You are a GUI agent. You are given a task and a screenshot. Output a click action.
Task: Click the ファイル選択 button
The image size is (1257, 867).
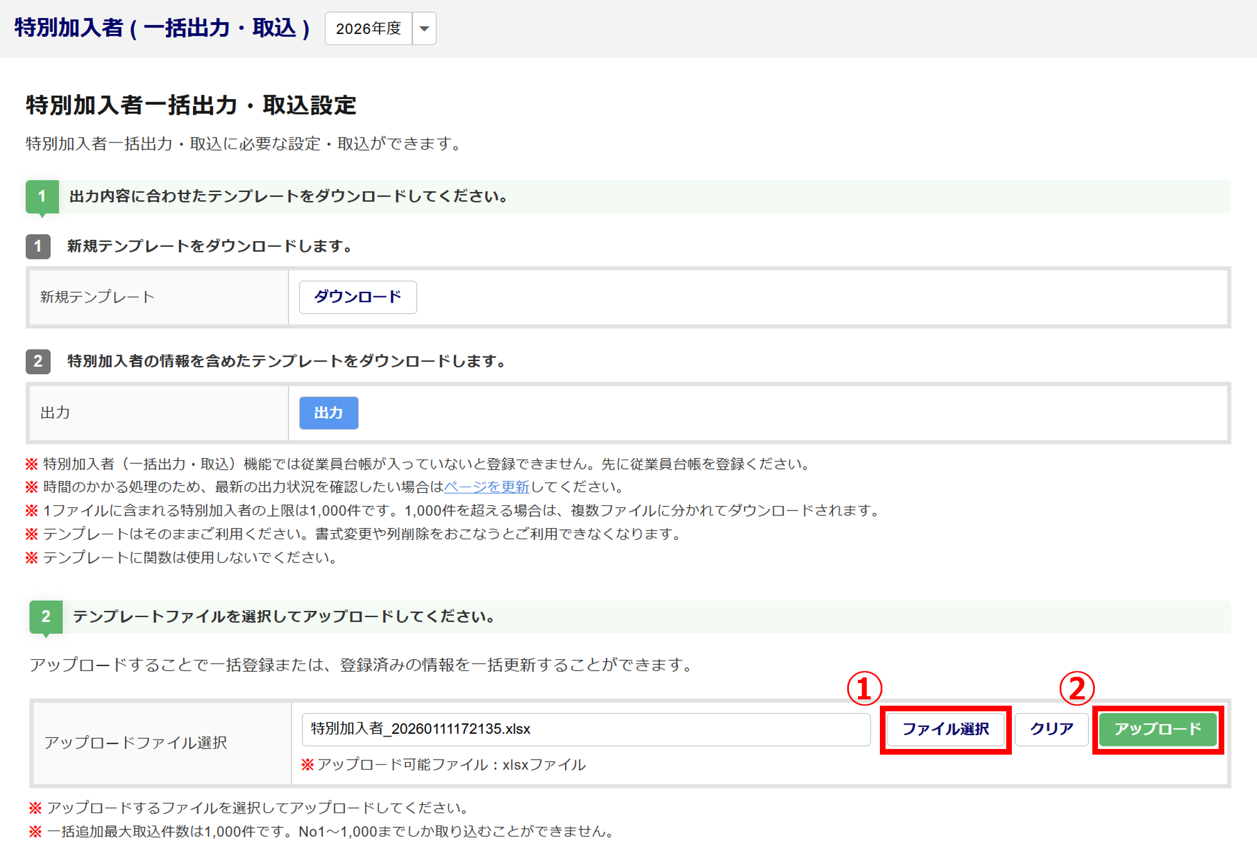coord(945,729)
